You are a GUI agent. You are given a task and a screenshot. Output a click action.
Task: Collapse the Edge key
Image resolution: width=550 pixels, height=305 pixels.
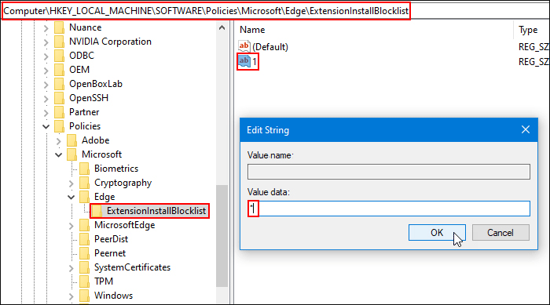tap(71, 197)
